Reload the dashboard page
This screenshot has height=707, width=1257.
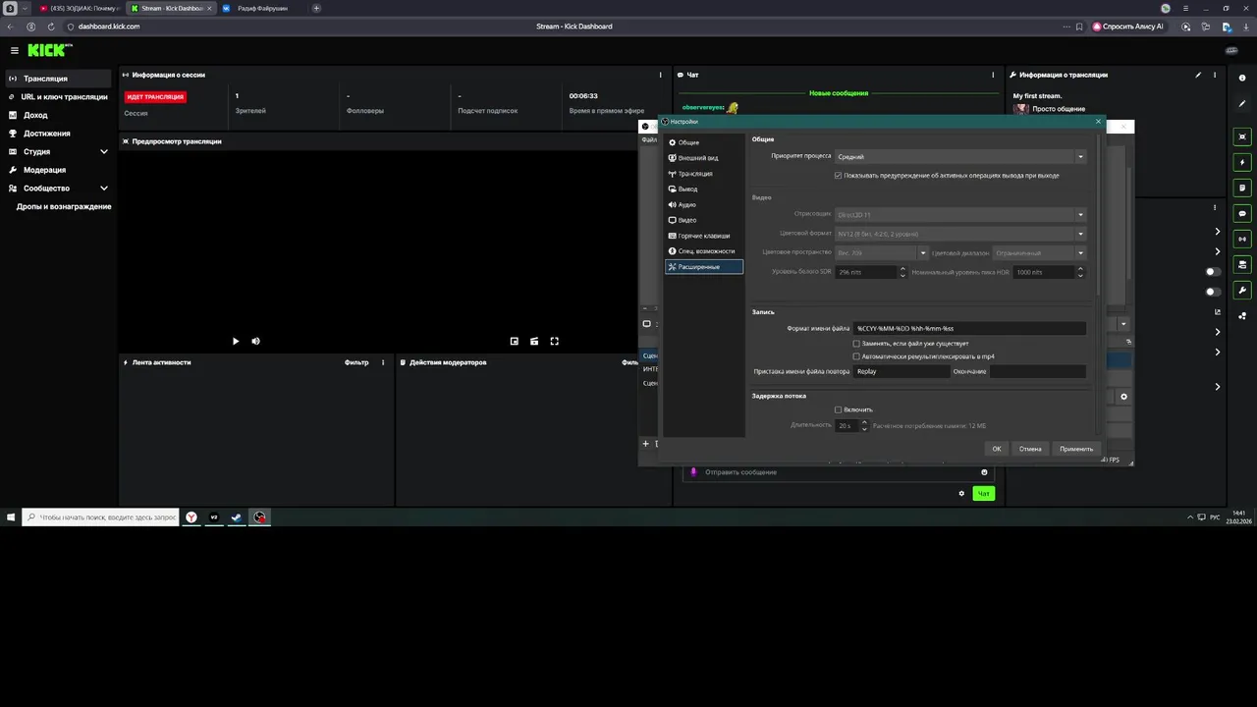[52, 27]
